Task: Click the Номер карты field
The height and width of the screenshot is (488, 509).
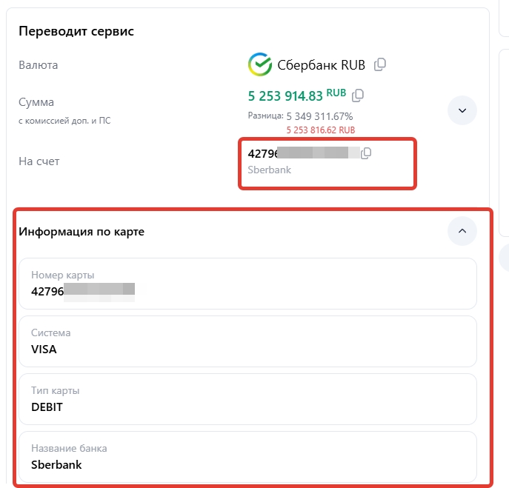Action: coord(247,284)
